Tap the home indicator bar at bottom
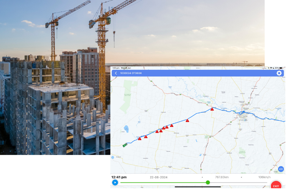Screen dimensions: 293x194 tap(198, 187)
